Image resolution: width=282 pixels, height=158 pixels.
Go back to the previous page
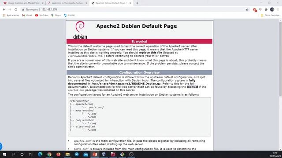coord(4,10)
